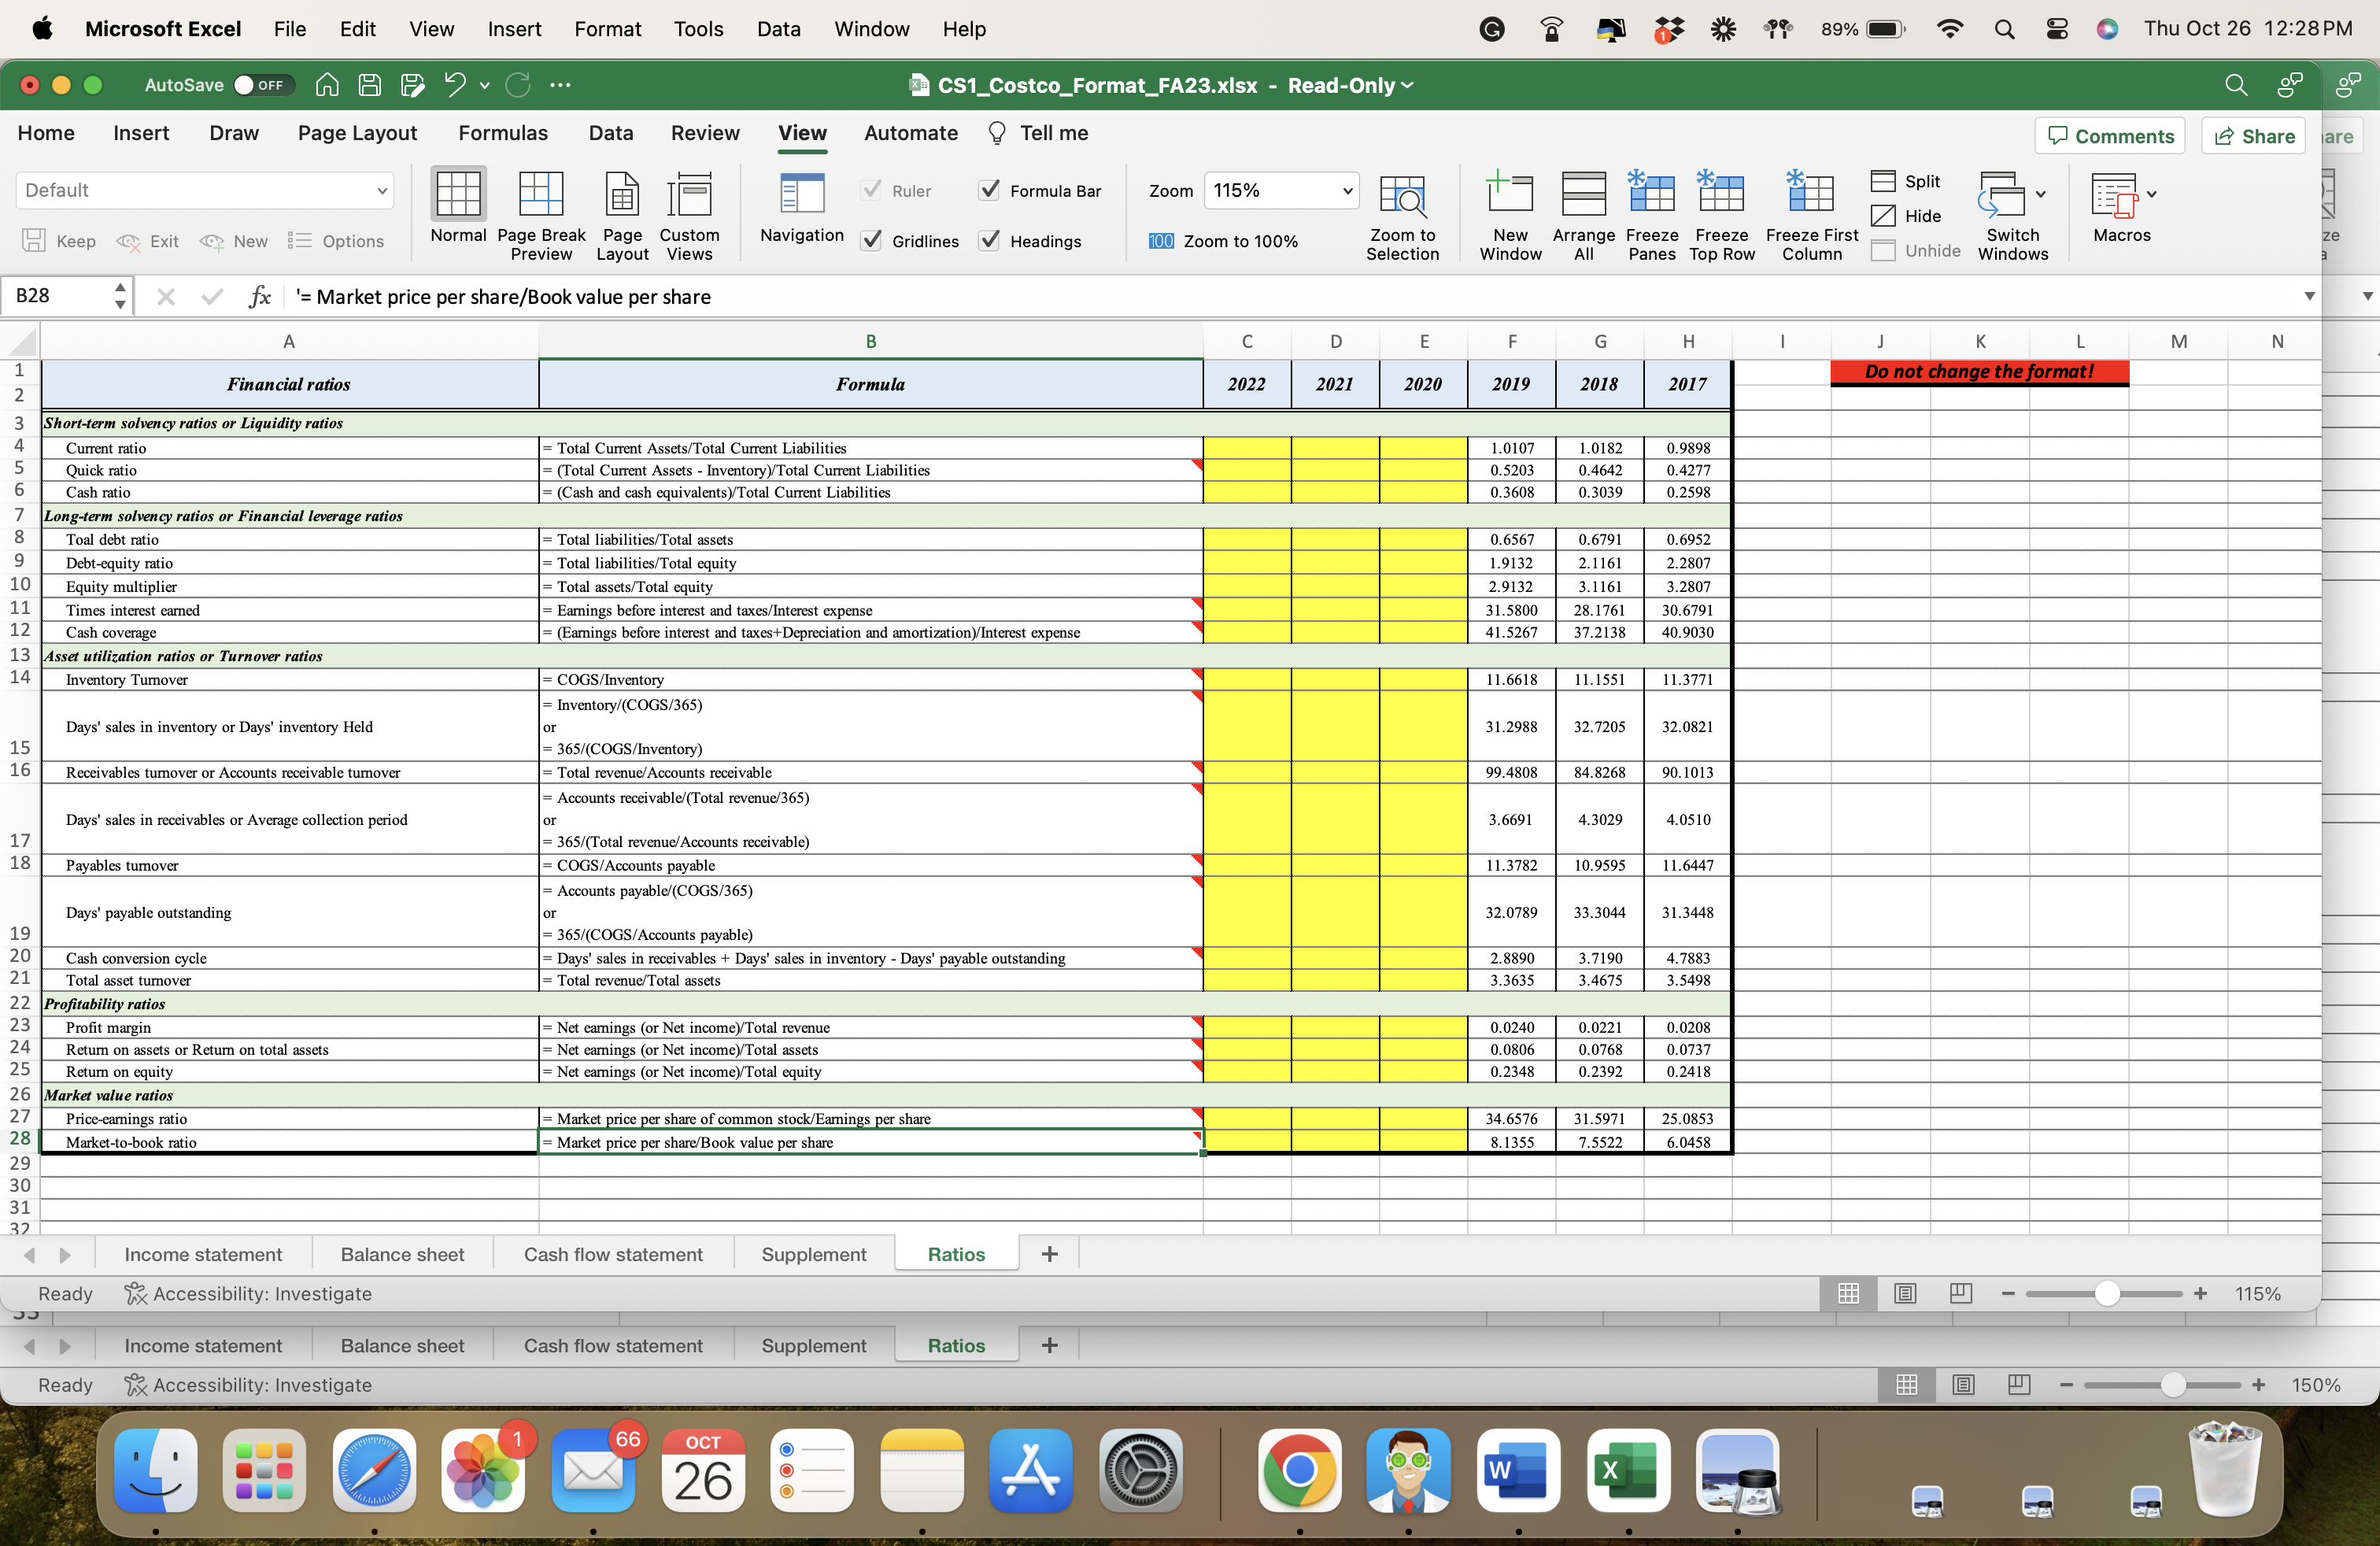Viewport: 2380px width, 1546px height.
Task: Click Zoom to 100% button
Action: click(x=1223, y=241)
